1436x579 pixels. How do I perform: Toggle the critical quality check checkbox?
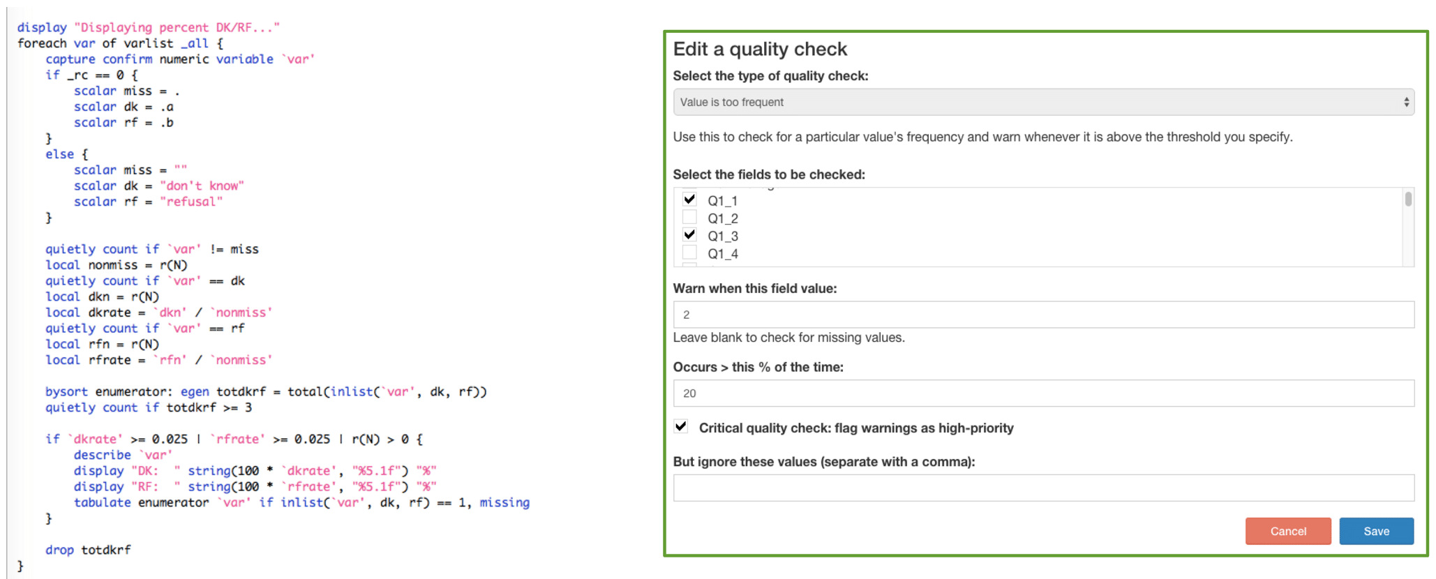pos(681,426)
